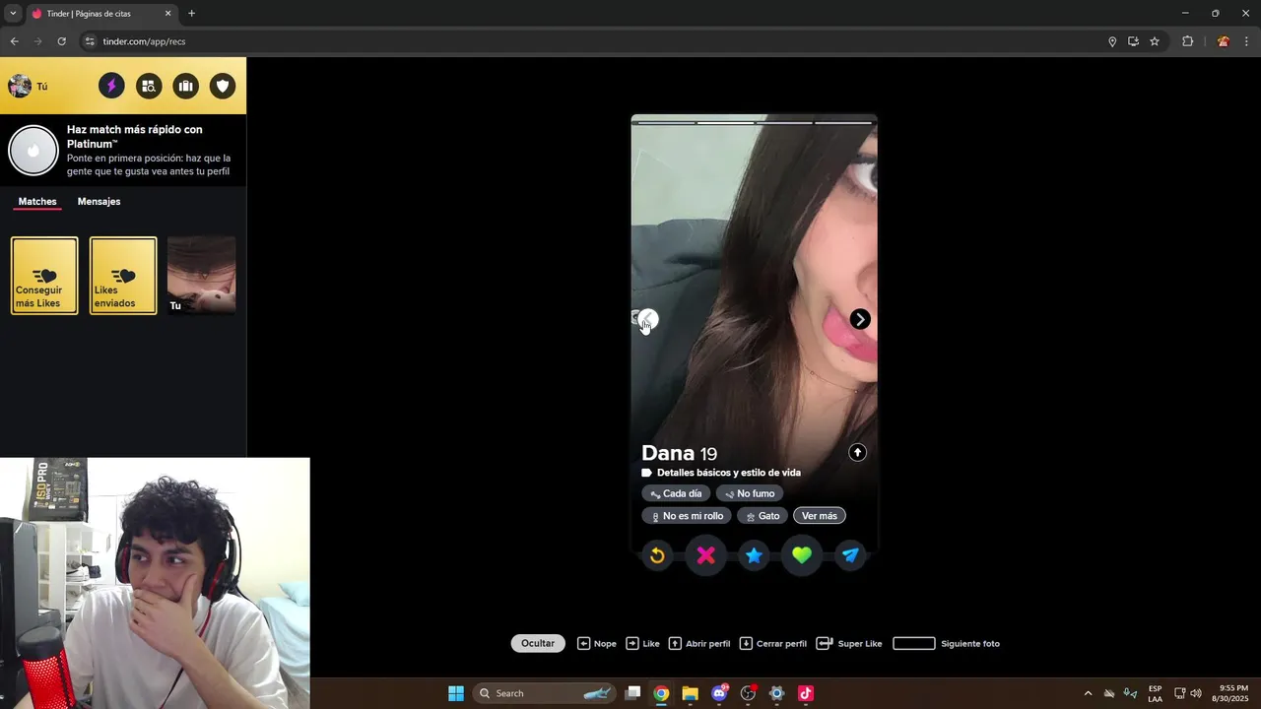Select the No es mi rollo tag
The height and width of the screenshot is (709, 1261).
tap(687, 516)
